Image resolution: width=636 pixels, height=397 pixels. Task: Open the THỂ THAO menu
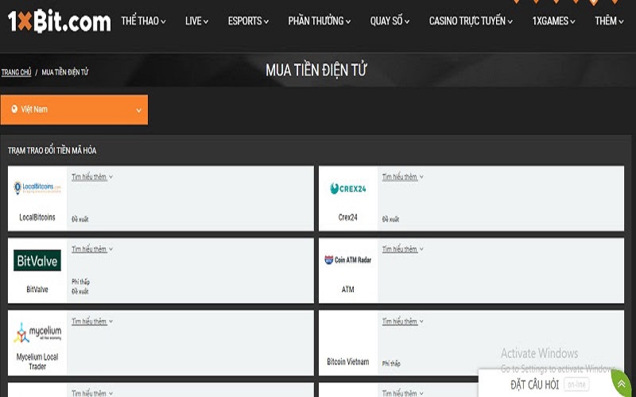(x=143, y=21)
